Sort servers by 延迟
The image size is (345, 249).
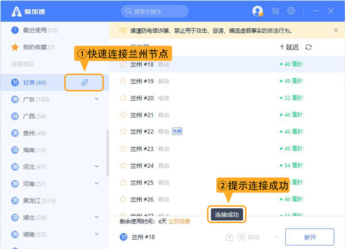[289, 47]
